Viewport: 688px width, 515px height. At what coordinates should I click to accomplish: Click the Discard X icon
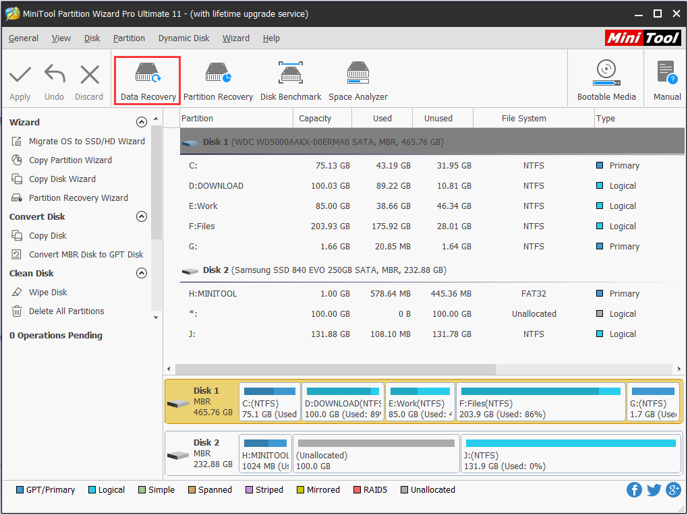pyautogui.click(x=90, y=75)
